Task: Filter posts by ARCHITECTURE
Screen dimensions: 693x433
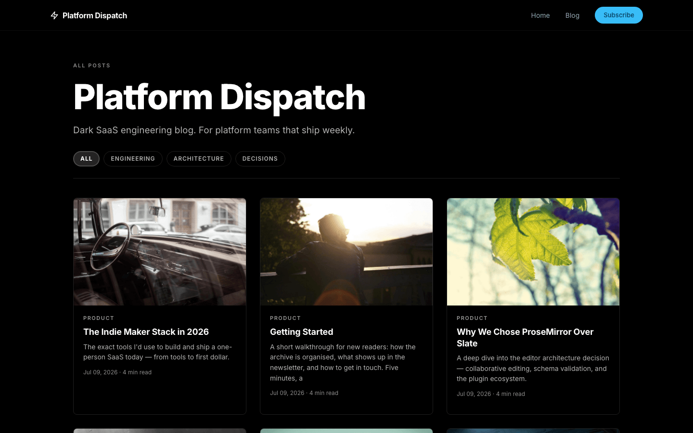Action: click(199, 159)
